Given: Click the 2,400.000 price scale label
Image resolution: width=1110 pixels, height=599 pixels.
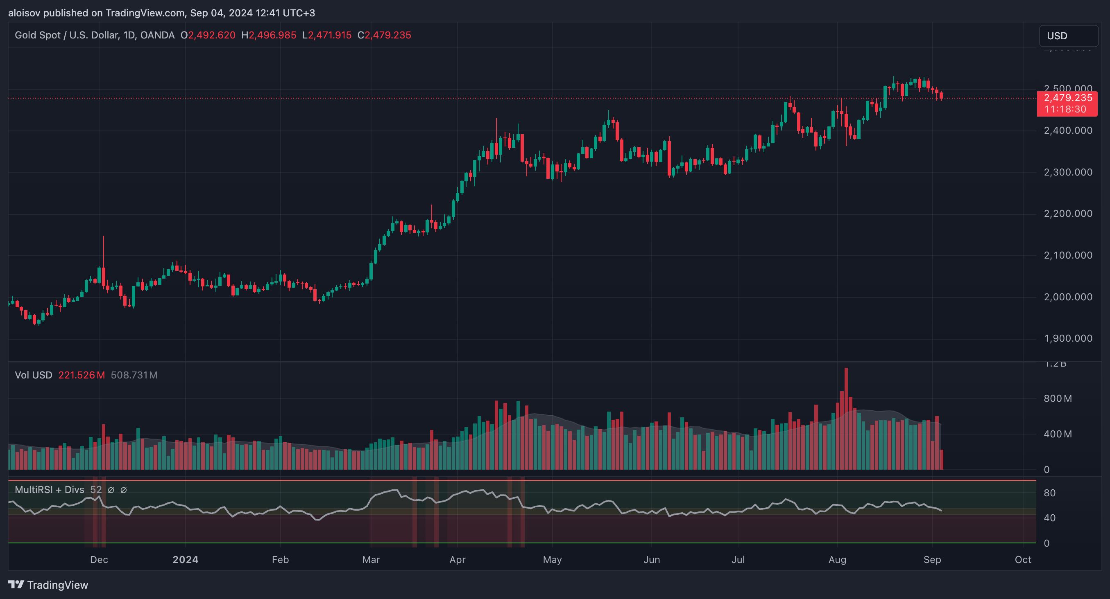Looking at the screenshot, I should (1068, 131).
